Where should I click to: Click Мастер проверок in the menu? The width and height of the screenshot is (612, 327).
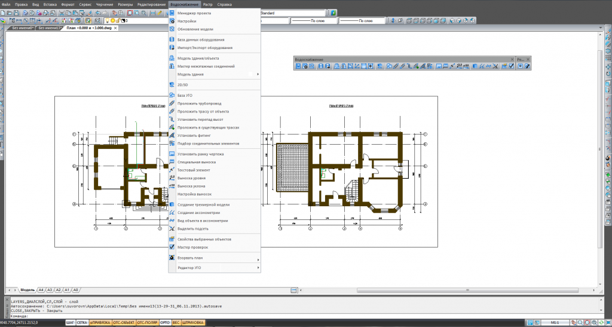[215, 247]
